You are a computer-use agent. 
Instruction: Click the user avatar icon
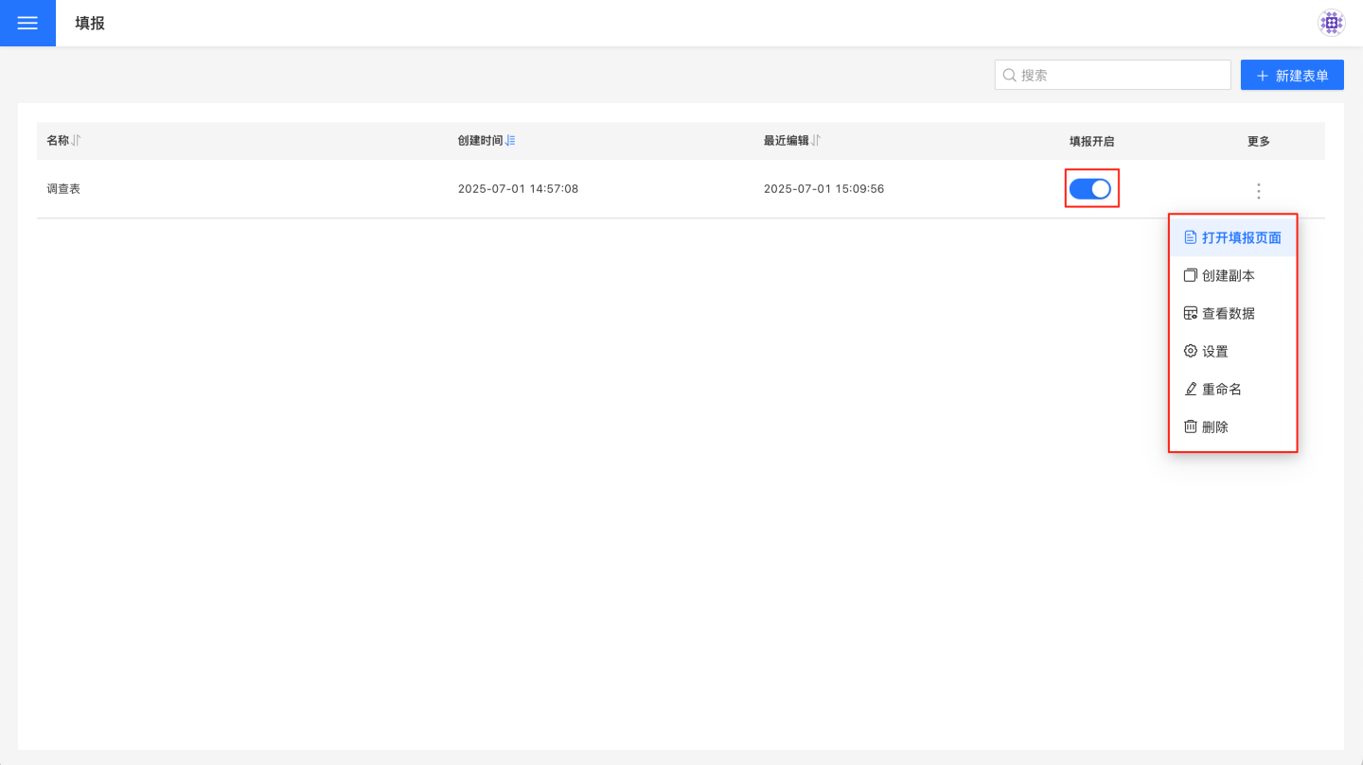(1332, 24)
